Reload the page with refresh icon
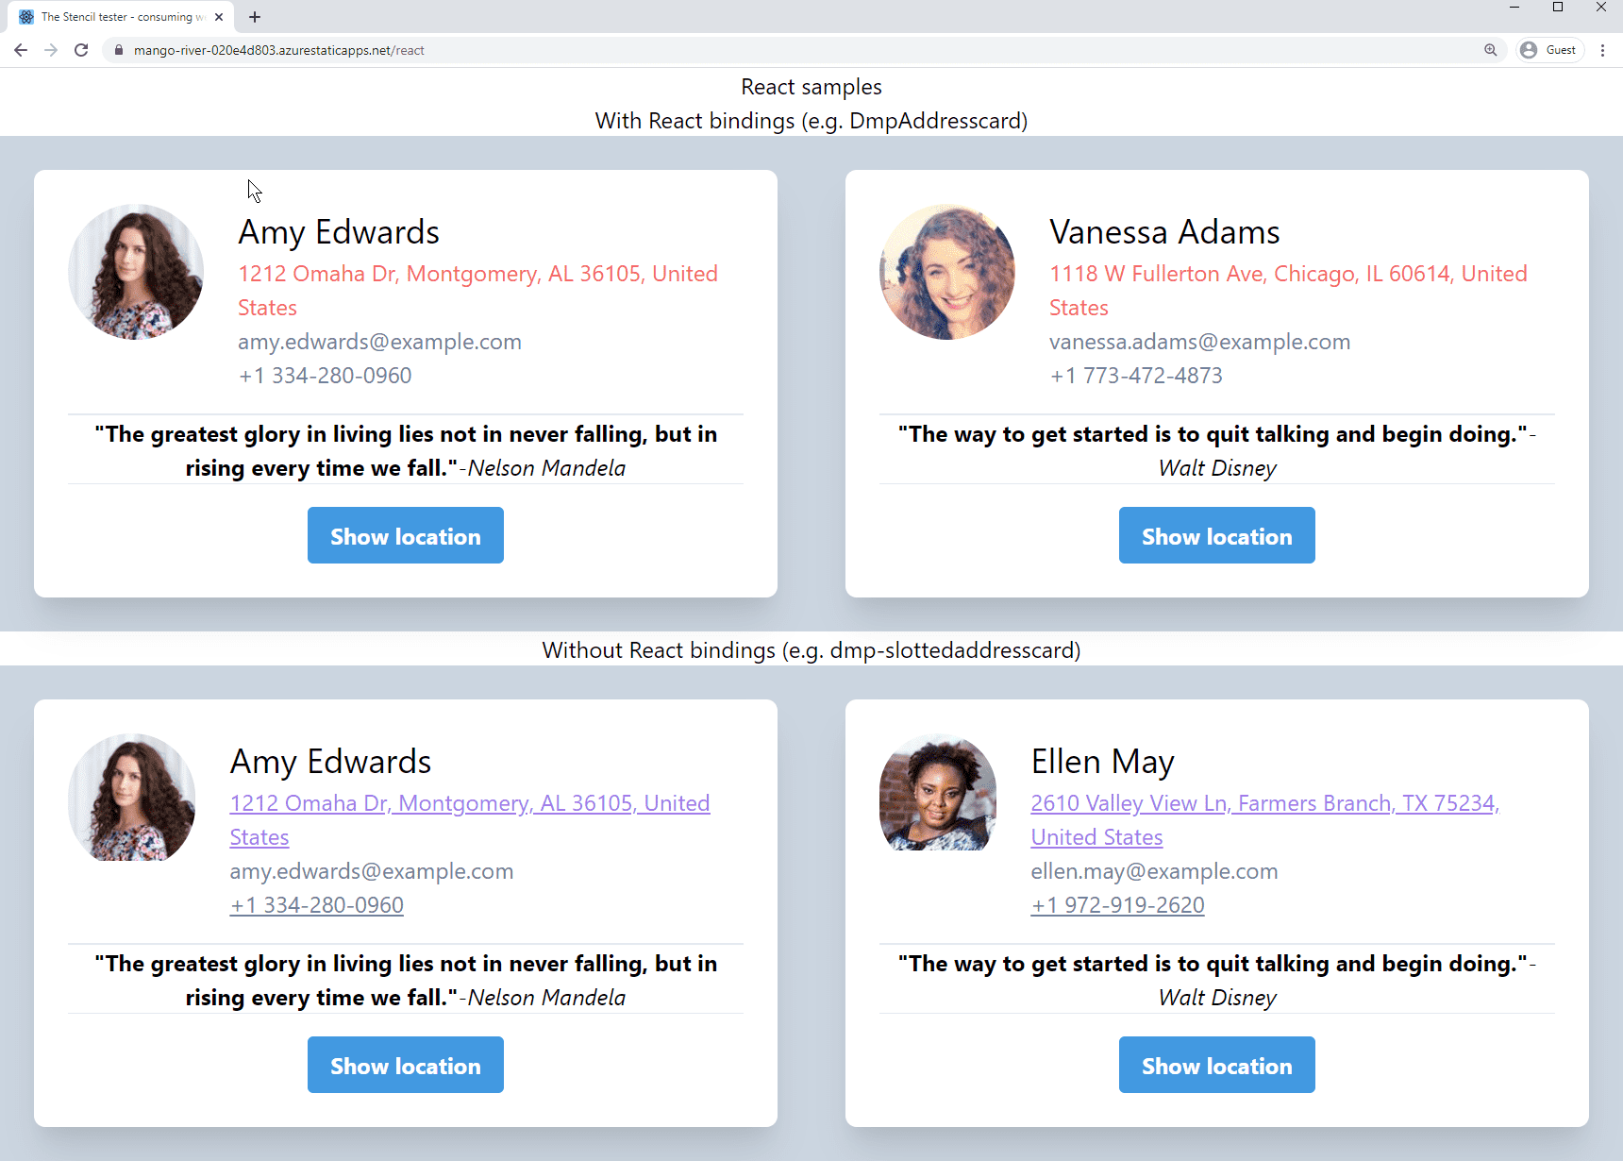This screenshot has height=1161, width=1623. 81,50
